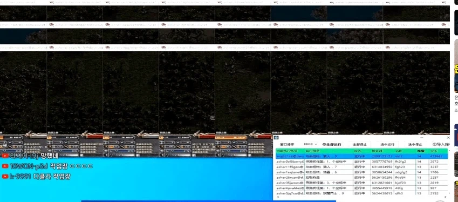Click the name cell hjdf23
The height and width of the screenshot is (202, 458).
[405, 183]
